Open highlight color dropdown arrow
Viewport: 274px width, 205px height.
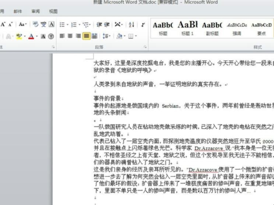tap(25, 36)
